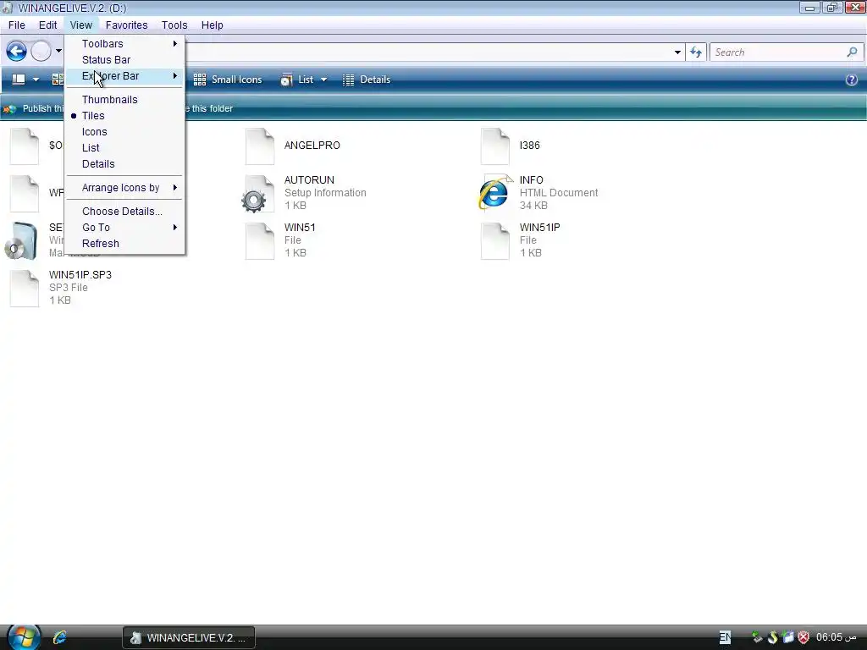Open the Windows Start orb
The image size is (867, 650).
point(23,637)
